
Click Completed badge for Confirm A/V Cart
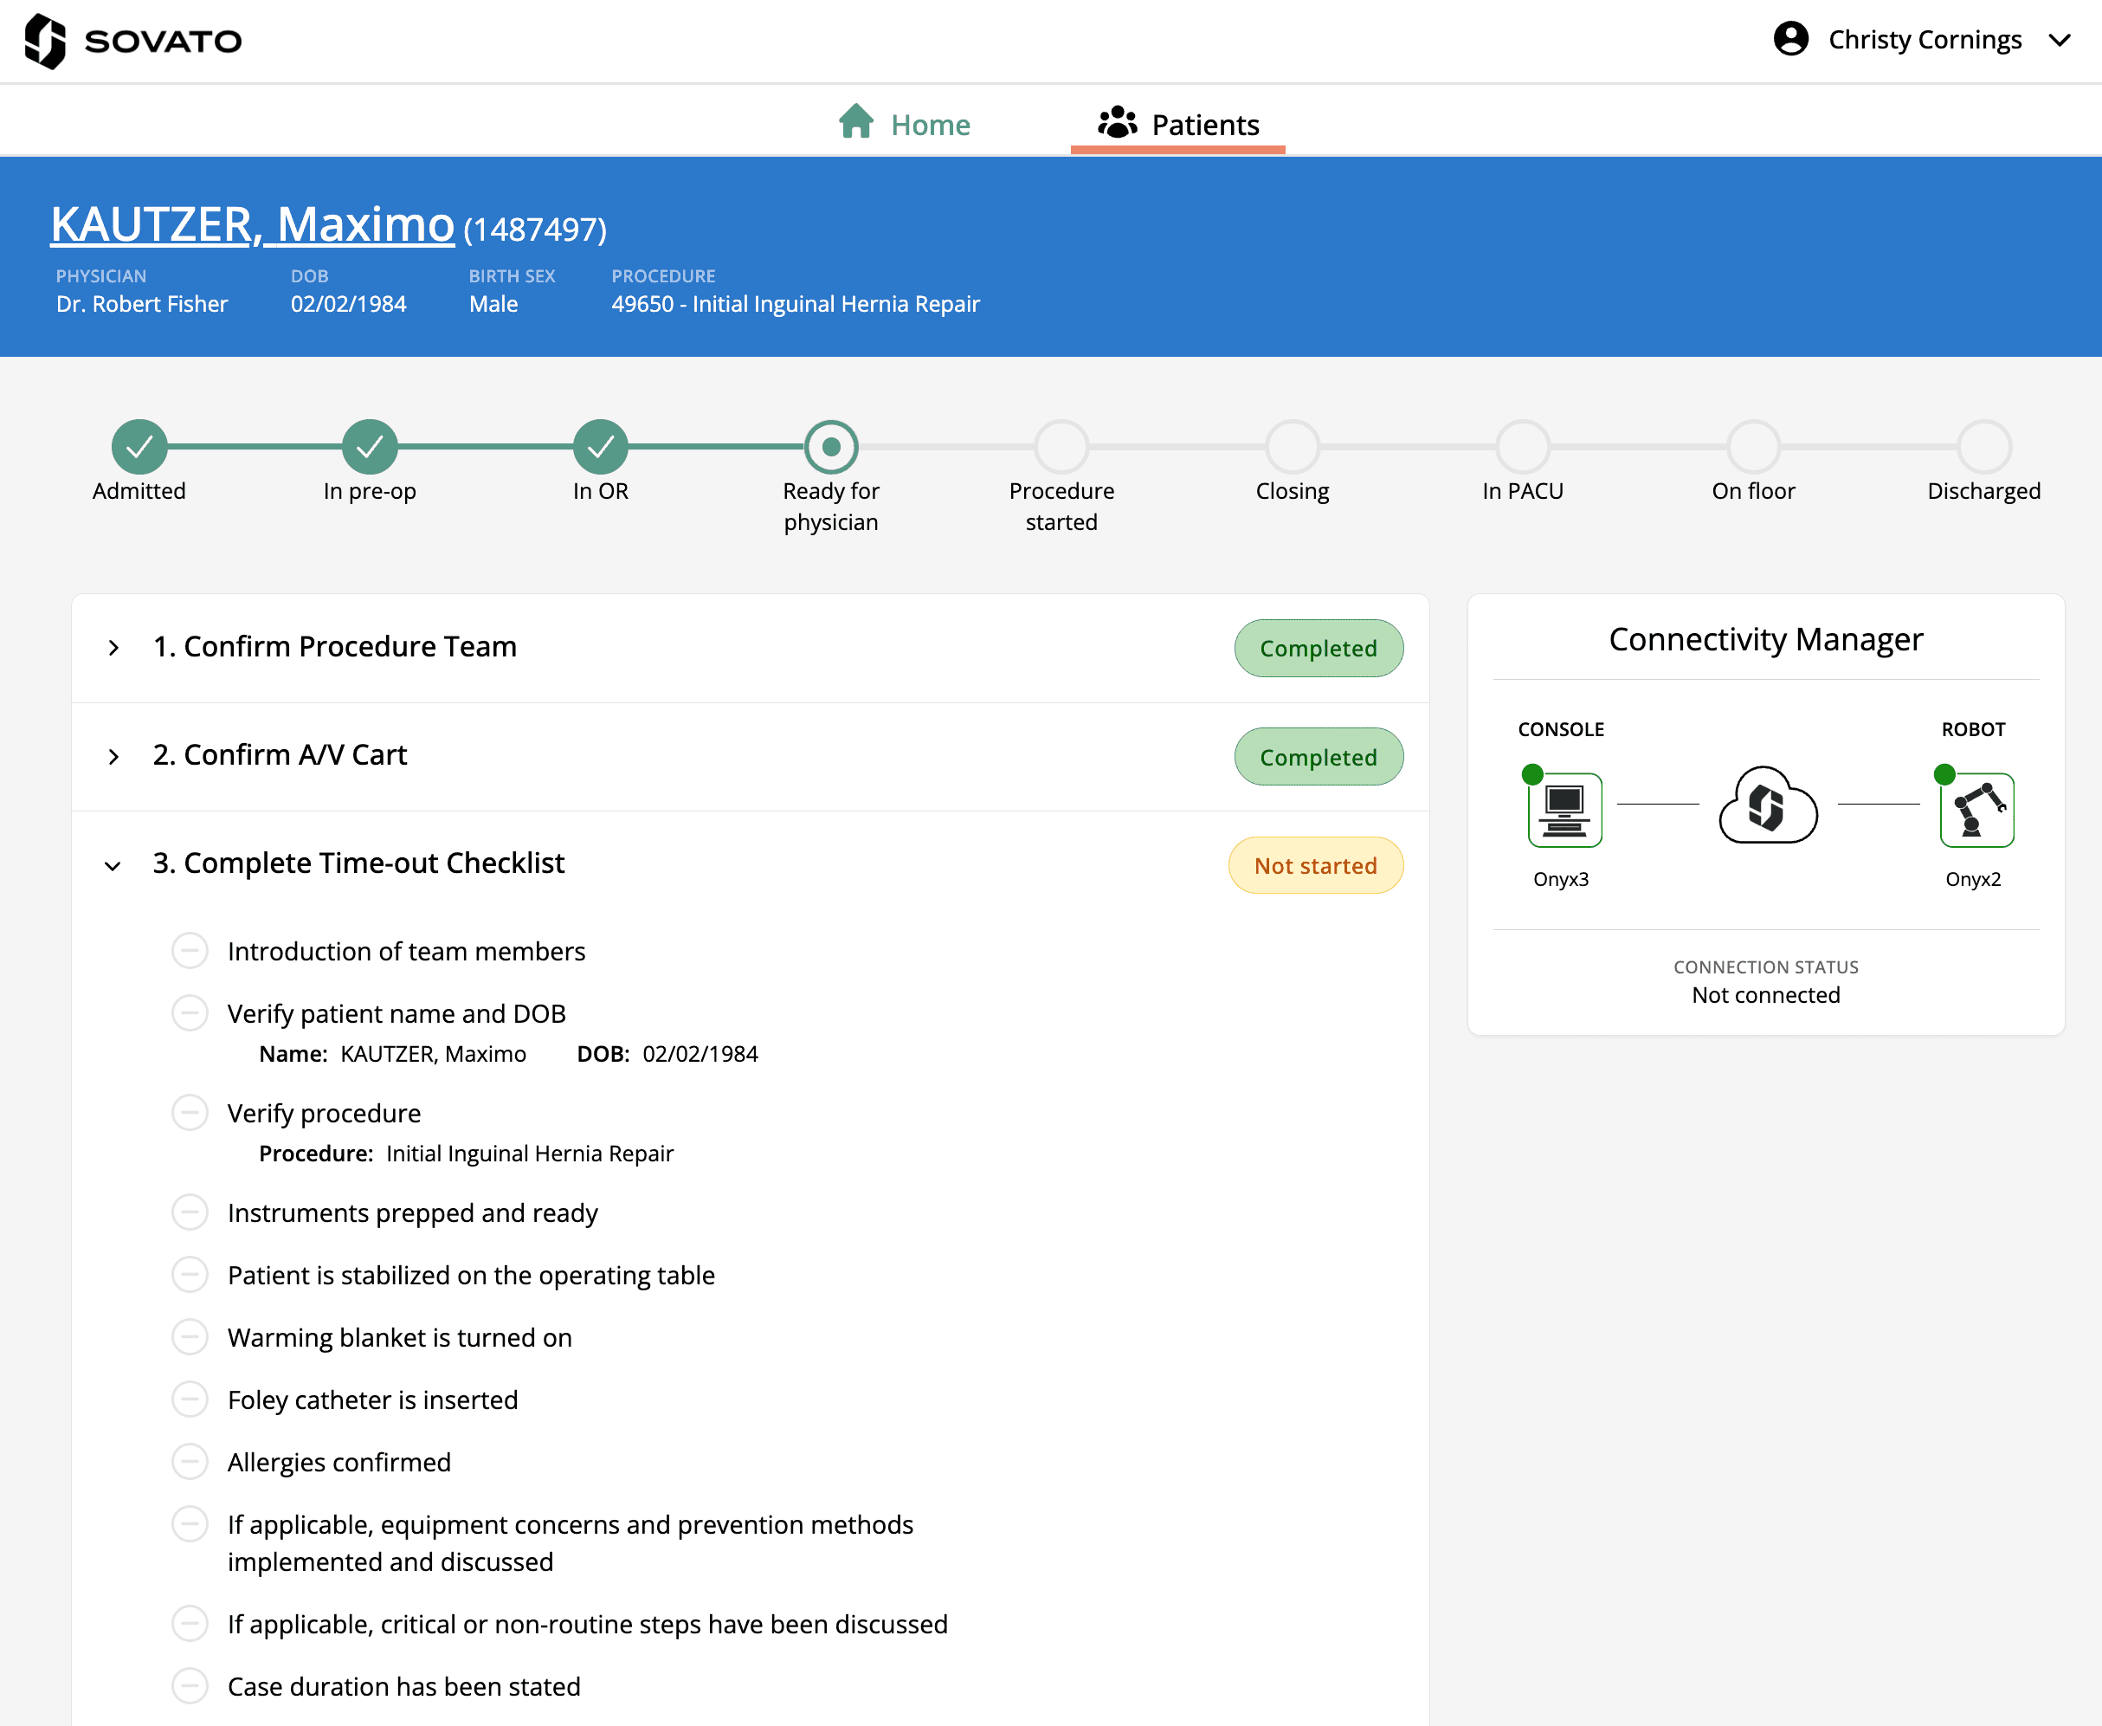coord(1318,757)
